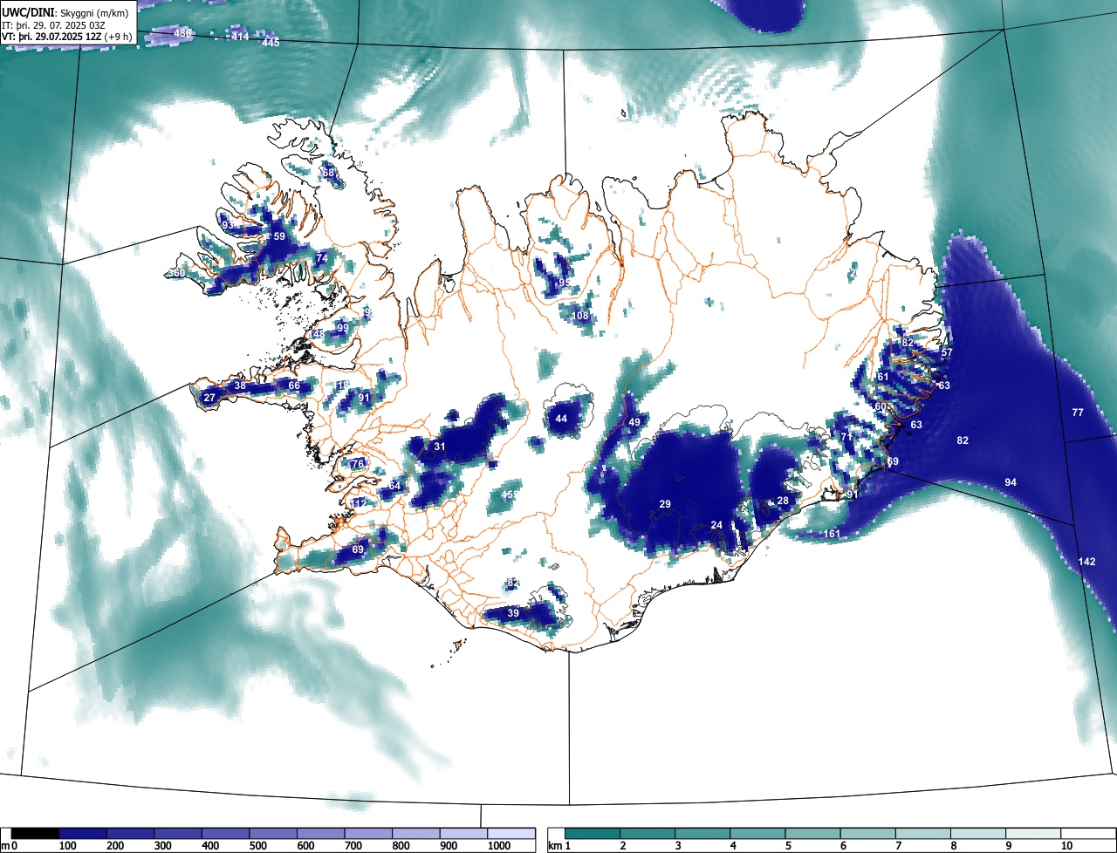Click the map value '27'
Screen dimensions: 1117x853
[x=209, y=398]
